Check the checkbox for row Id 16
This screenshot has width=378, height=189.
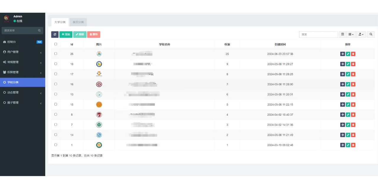[56, 84]
